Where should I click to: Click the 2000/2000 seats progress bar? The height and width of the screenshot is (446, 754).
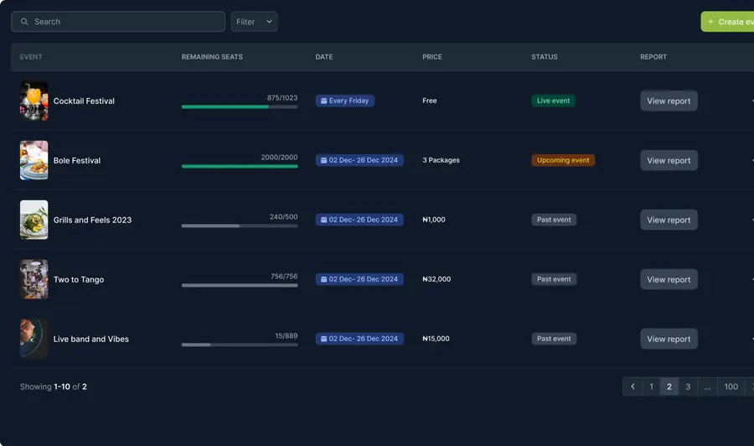pyautogui.click(x=240, y=167)
